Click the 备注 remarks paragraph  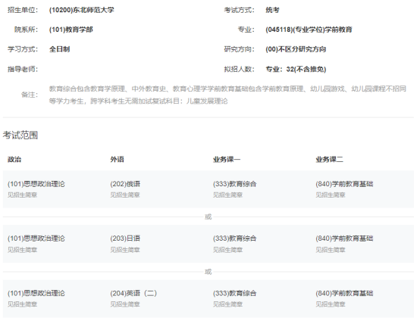point(227,95)
